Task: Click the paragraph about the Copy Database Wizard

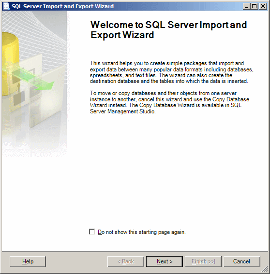Action: click(x=169, y=102)
